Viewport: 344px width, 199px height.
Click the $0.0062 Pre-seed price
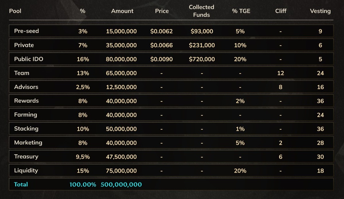click(x=161, y=31)
